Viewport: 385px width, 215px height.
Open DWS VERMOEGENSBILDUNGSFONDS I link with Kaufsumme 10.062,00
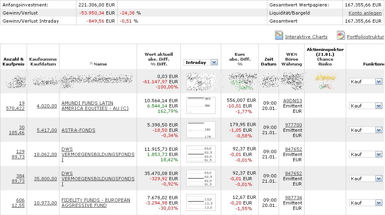(98, 154)
